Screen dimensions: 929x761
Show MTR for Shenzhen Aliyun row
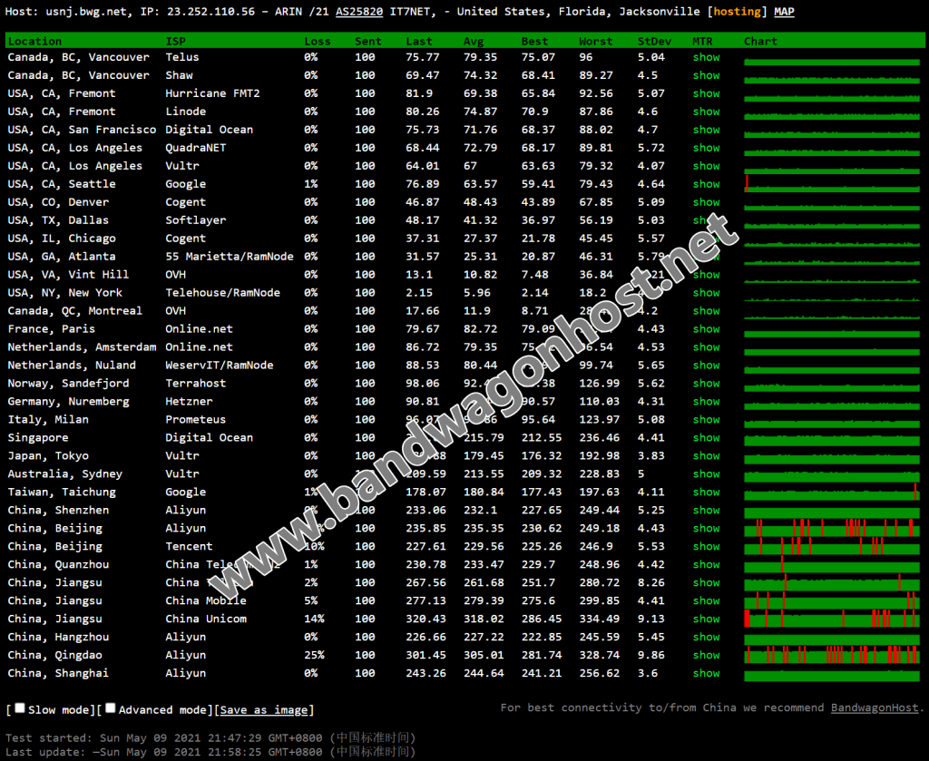(x=706, y=511)
